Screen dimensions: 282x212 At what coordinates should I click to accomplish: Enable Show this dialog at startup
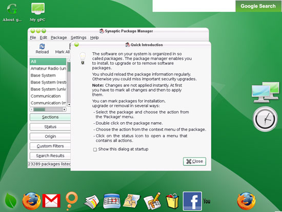pos(95,149)
